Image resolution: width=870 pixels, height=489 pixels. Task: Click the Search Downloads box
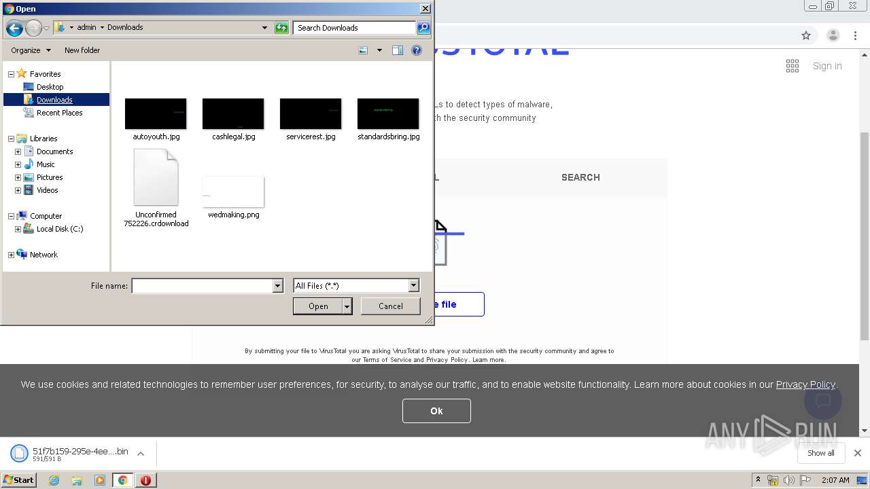tap(354, 28)
